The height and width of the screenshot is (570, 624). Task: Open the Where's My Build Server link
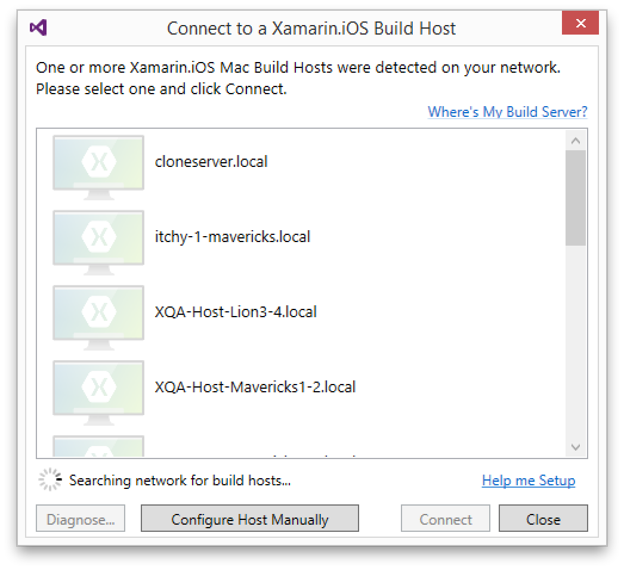[508, 111]
